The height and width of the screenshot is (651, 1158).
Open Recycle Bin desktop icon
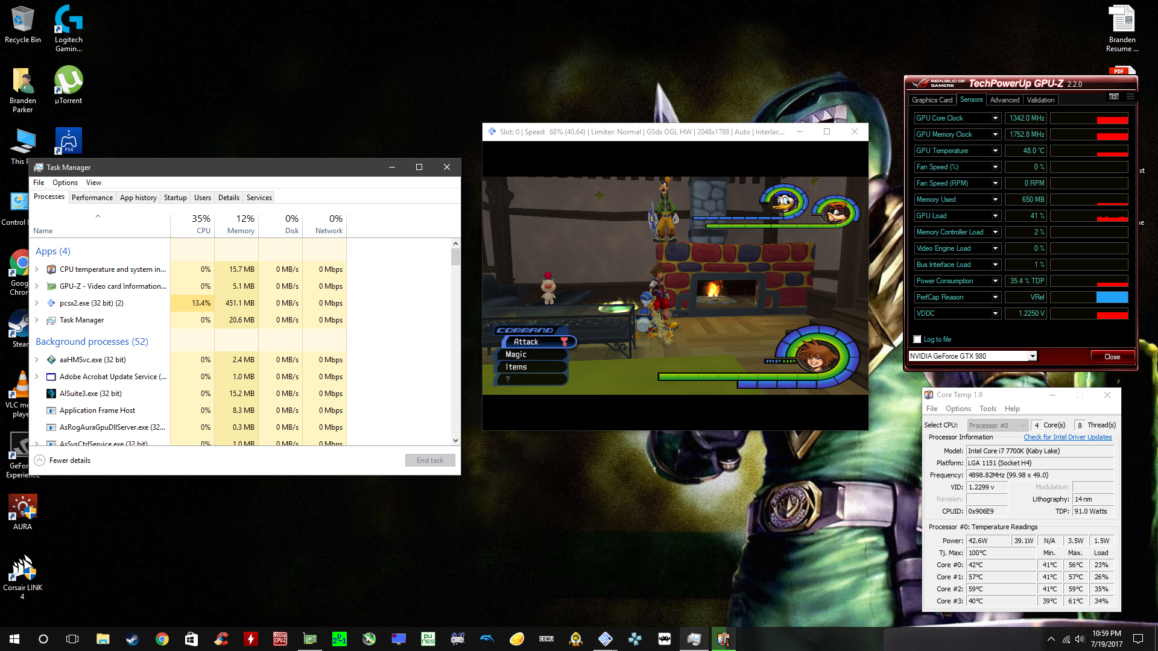pos(23,25)
